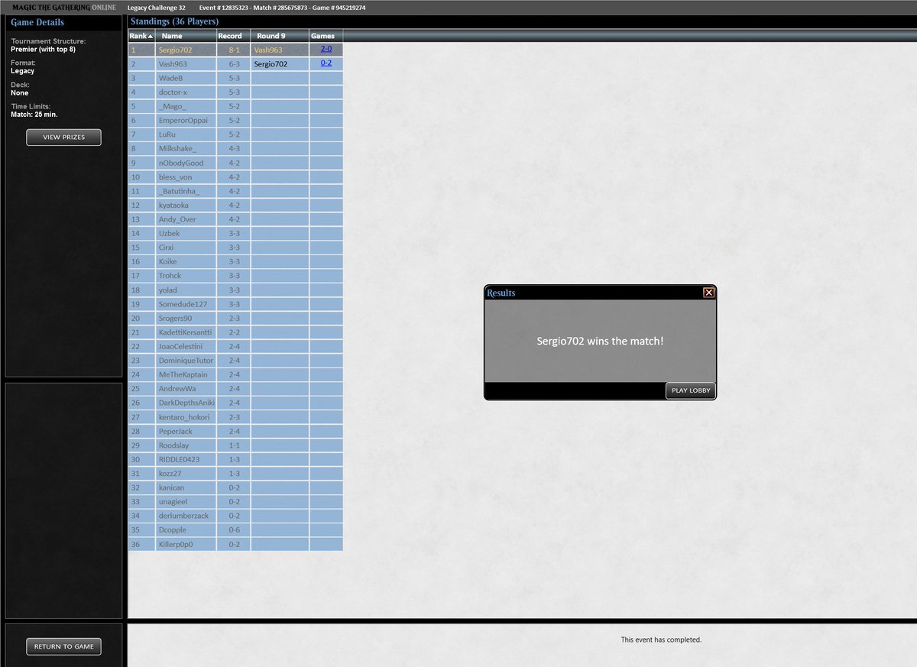
Task: Select player Dcopple row
Action: 235,530
